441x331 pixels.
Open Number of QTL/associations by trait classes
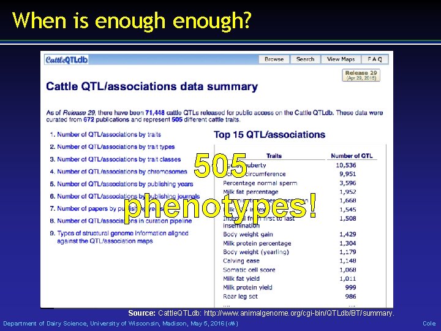119,159
